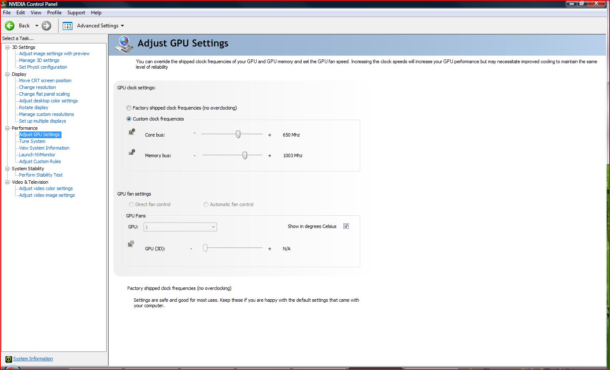610x370 pixels.
Task: Collapse the System Stability tree node
Action: (x=7, y=169)
